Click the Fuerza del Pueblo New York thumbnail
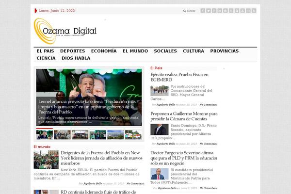The width and height of the screenshot is (291, 194). [x=46, y=160]
